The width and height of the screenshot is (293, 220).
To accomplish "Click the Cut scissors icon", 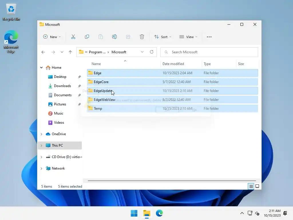I will pyautogui.click(x=73, y=37).
